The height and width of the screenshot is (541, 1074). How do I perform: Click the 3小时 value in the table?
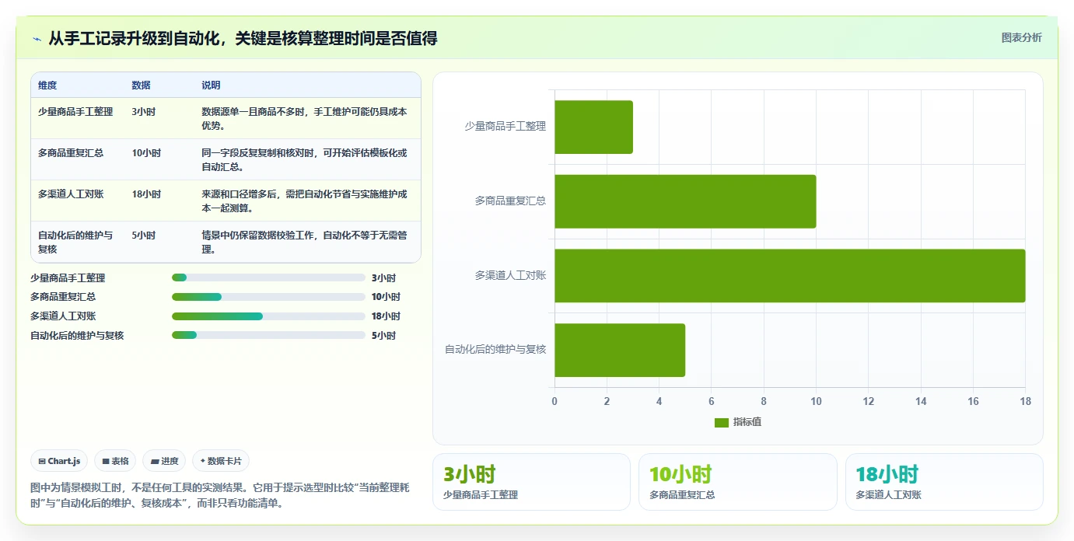(x=144, y=112)
